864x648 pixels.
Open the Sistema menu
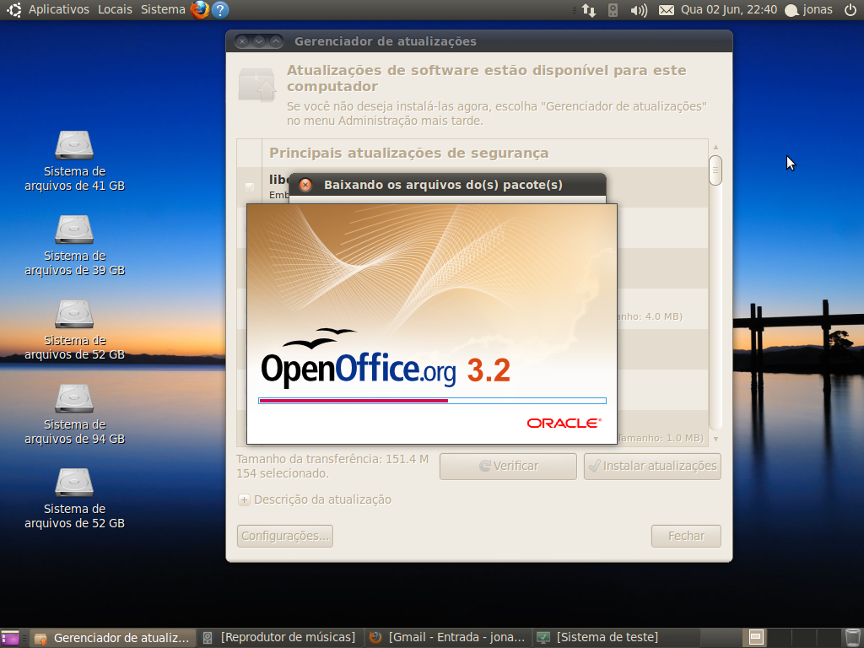[x=163, y=9]
